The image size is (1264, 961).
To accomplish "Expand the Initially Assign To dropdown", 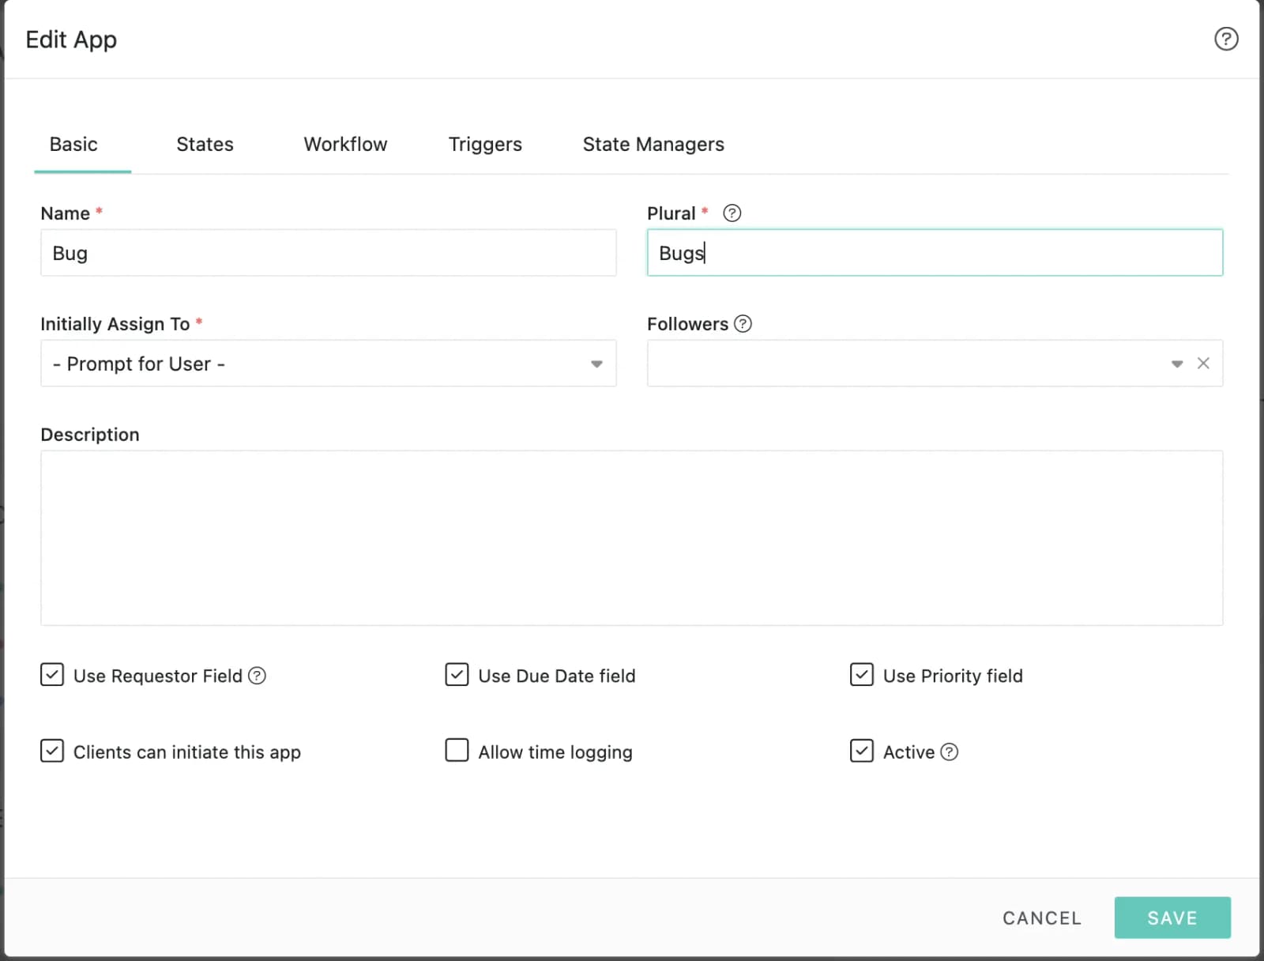I will click(x=328, y=364).
